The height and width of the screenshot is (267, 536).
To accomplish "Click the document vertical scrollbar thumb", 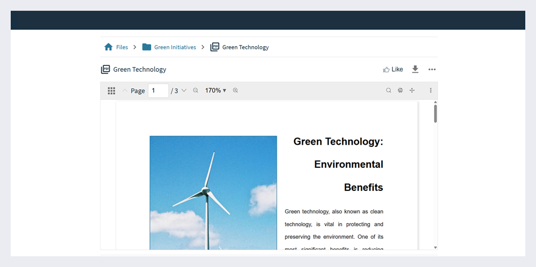I will 435,113.
